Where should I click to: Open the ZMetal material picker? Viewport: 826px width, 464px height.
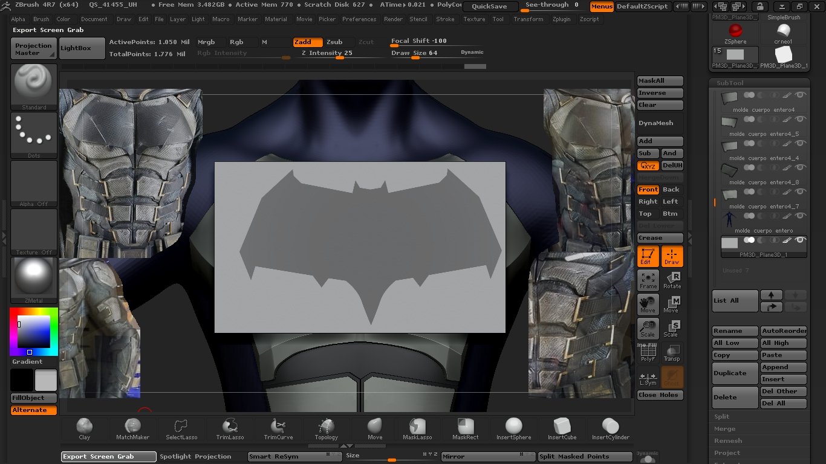point(34,280)
